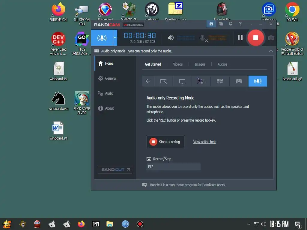Select the winboard.rtf document
The height and width of the screenshot is (230, 307).
coord(58,131)
